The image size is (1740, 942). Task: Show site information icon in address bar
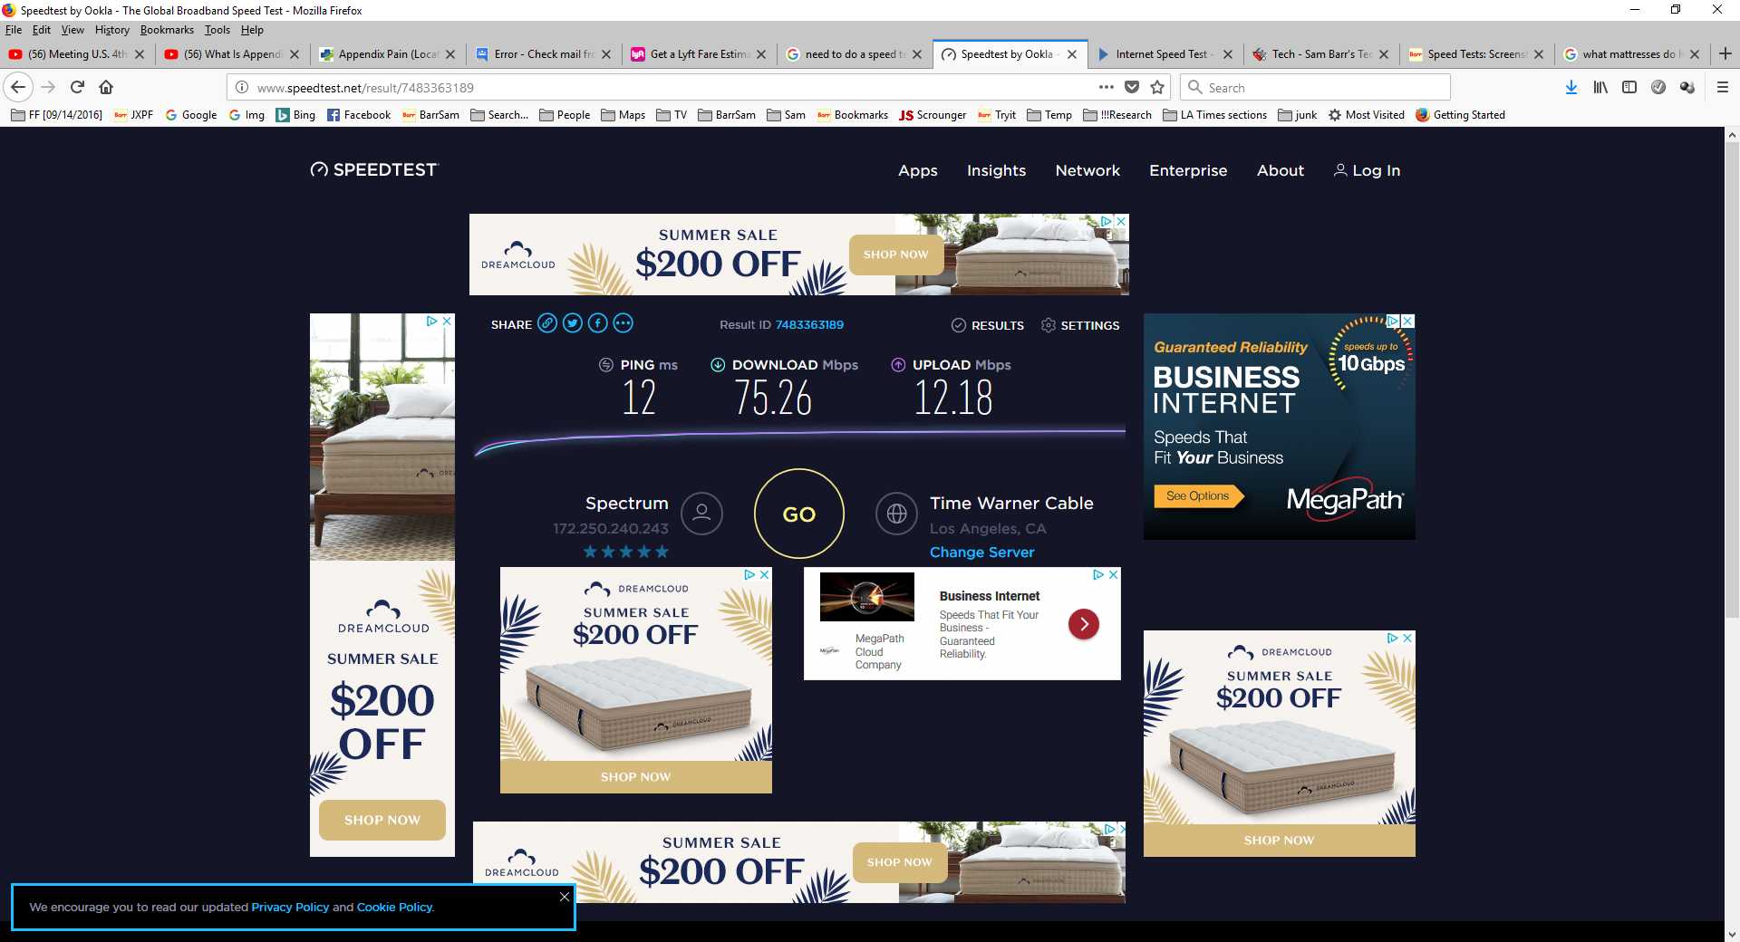242,87
